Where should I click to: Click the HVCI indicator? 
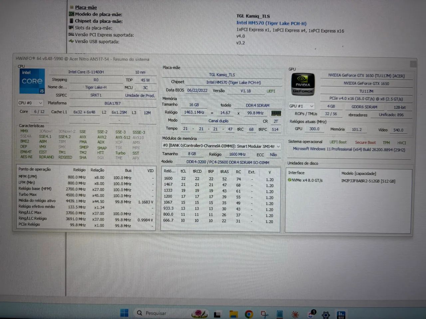[x=401, y=143]
